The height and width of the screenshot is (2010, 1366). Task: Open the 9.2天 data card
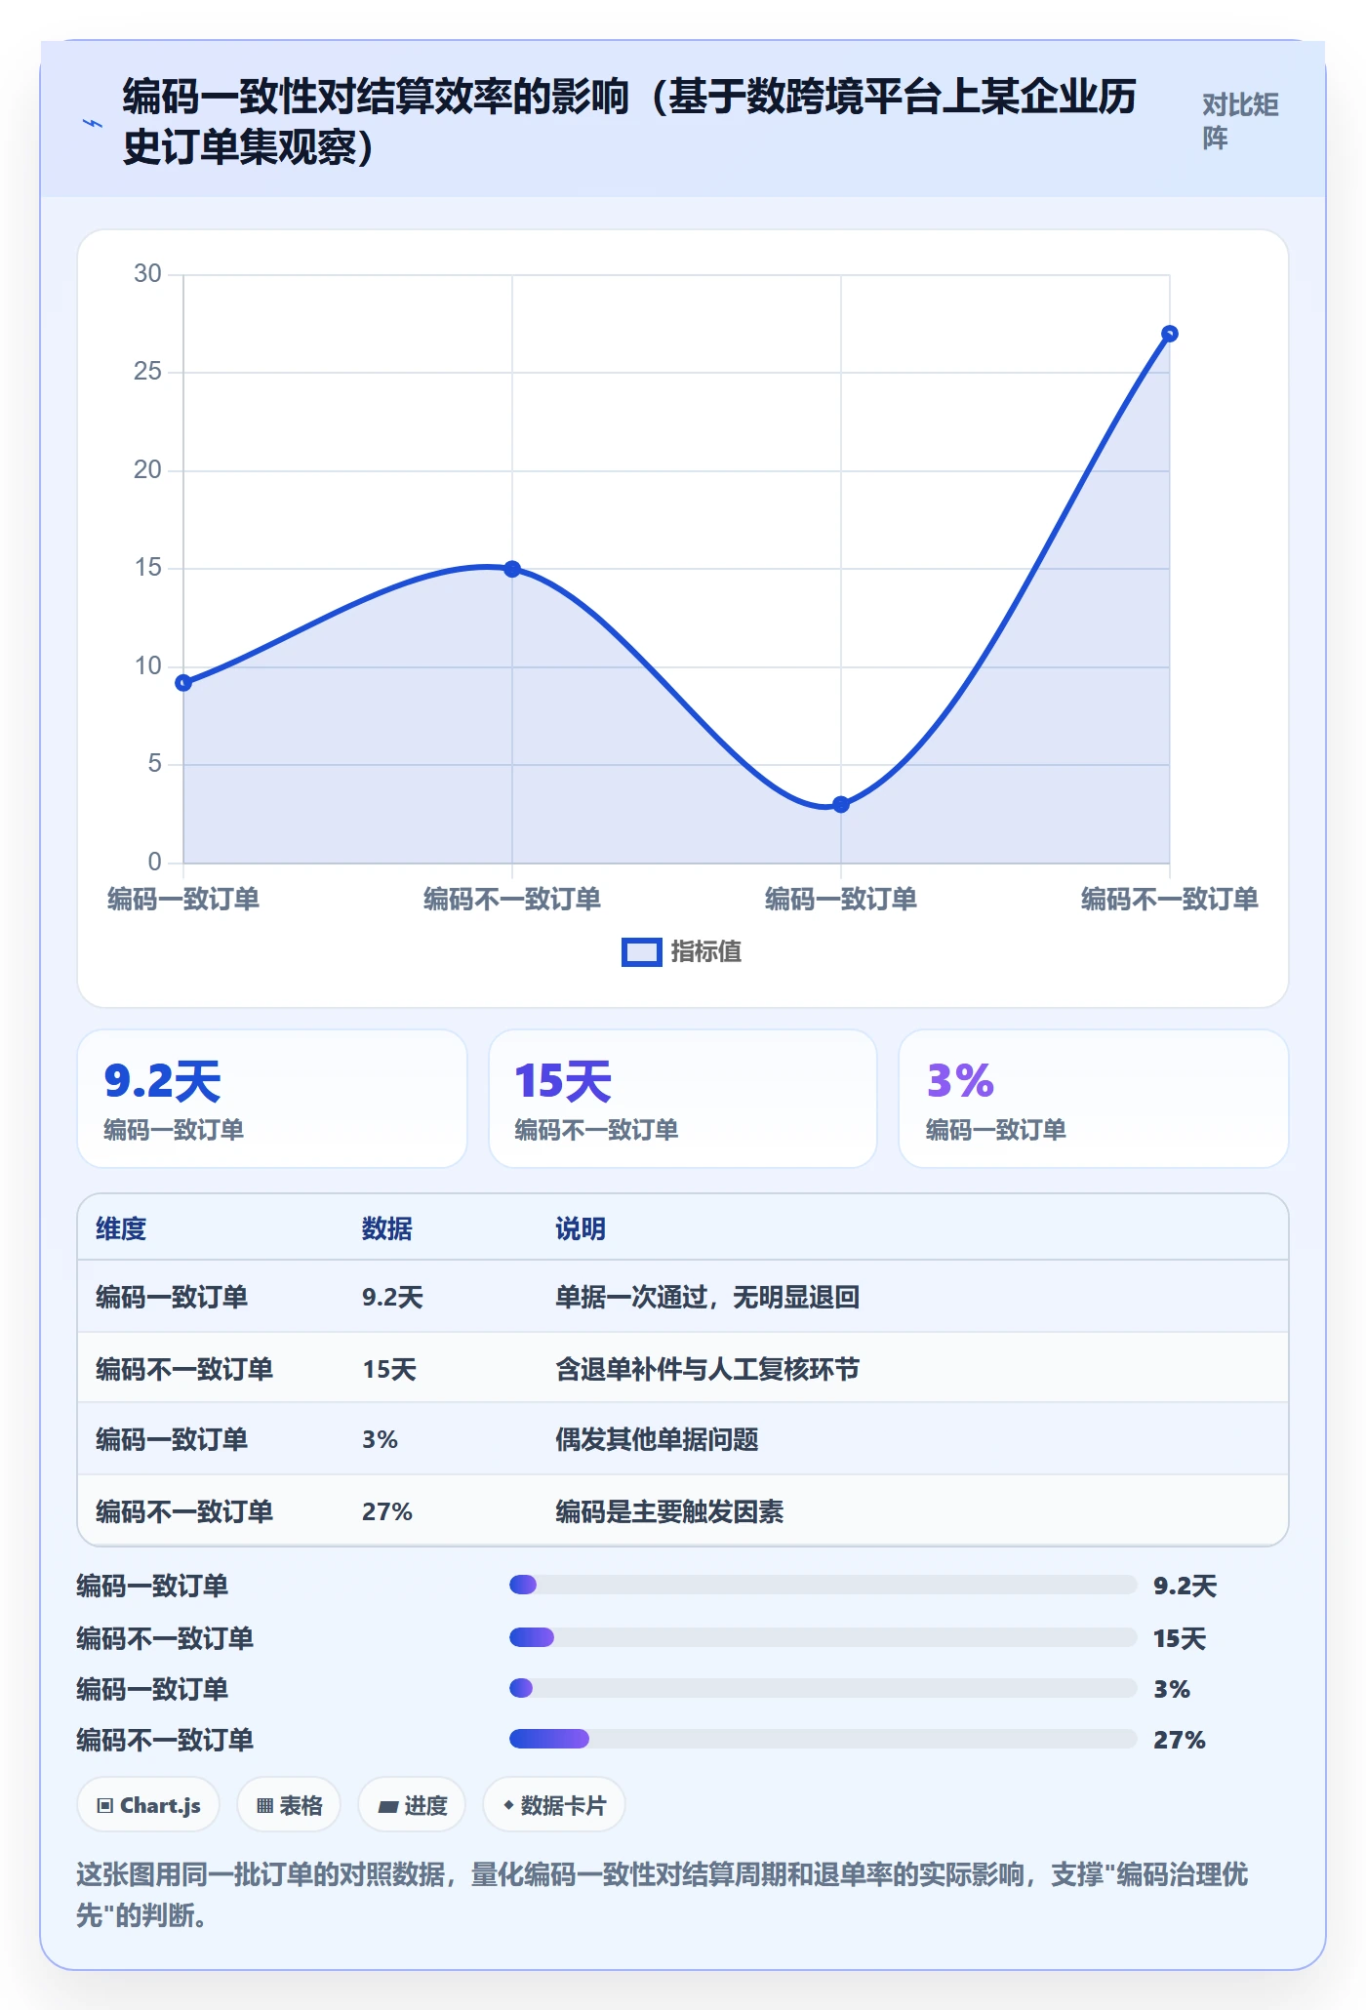pos(272,1099)
